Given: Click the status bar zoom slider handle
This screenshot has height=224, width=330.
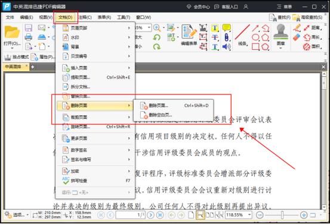Looking at the screenshot, I should tap(282, 215).
